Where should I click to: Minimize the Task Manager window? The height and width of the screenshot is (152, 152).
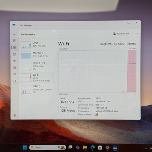pyautogui.click(x=121, y=23)
